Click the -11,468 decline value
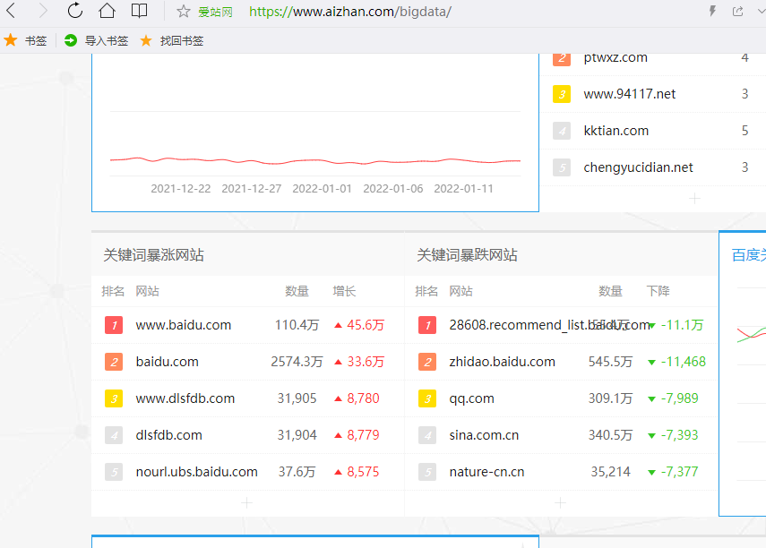Image resolution: width=766 pixels, height=548 pixels. (x=683, y=362)
